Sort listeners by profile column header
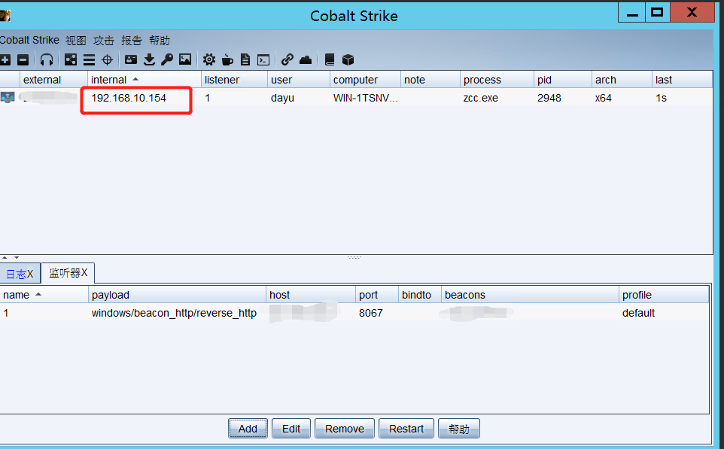 [x=664, y=294]
